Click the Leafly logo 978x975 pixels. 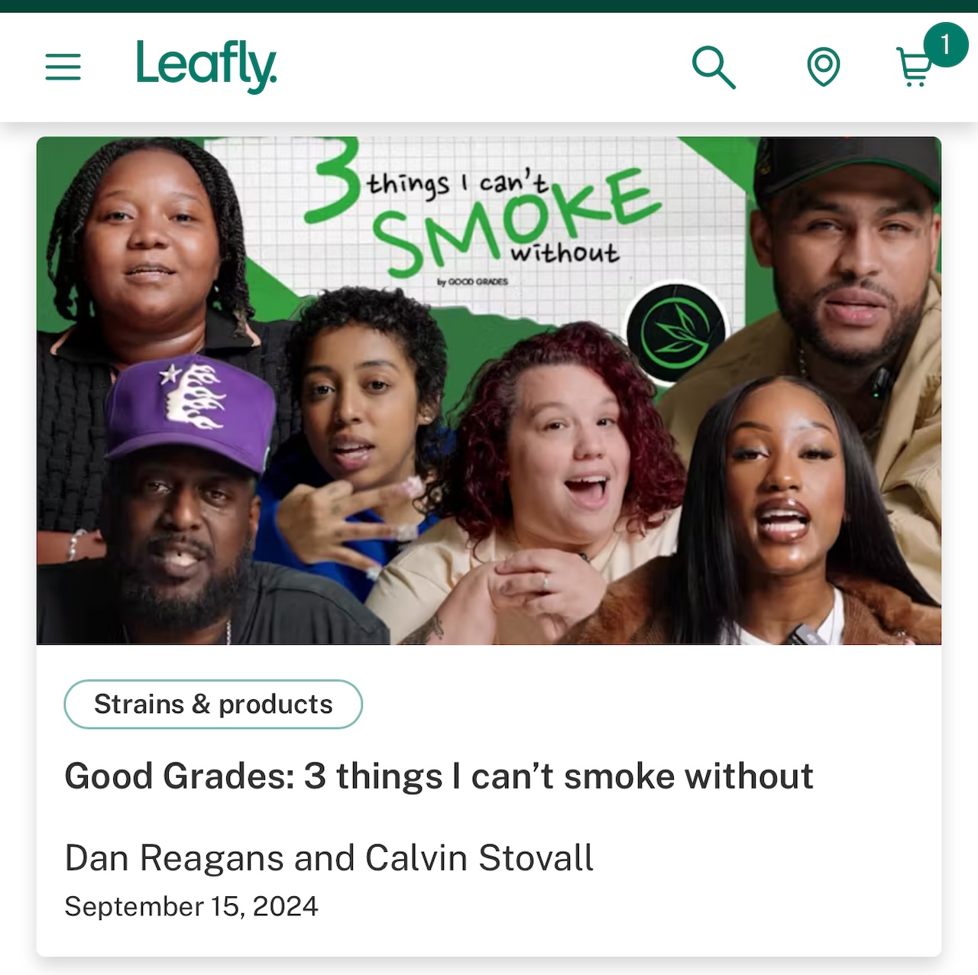click(x=206, y=66)
